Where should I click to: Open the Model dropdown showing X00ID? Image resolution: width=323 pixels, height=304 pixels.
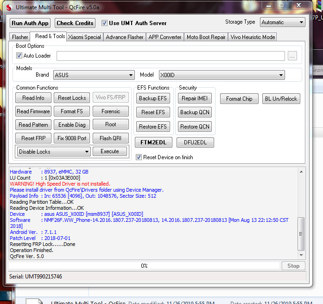click(222, 75)
